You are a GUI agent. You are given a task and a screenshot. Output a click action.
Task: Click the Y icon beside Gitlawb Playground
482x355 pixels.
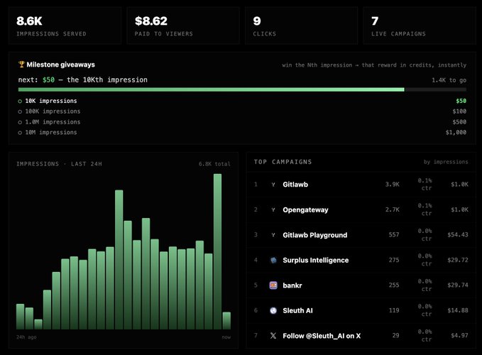[x=273, y=235]
